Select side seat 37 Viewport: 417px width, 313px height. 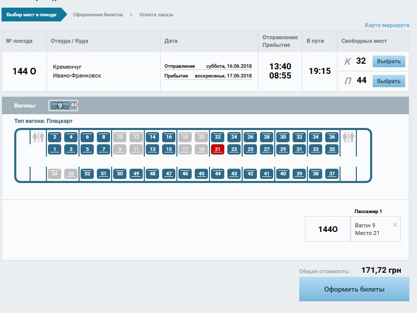[x=332, y=173]
